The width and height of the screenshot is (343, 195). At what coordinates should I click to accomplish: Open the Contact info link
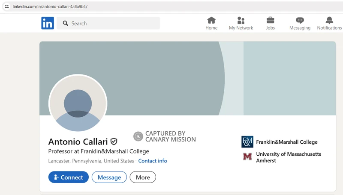(153, 161)
